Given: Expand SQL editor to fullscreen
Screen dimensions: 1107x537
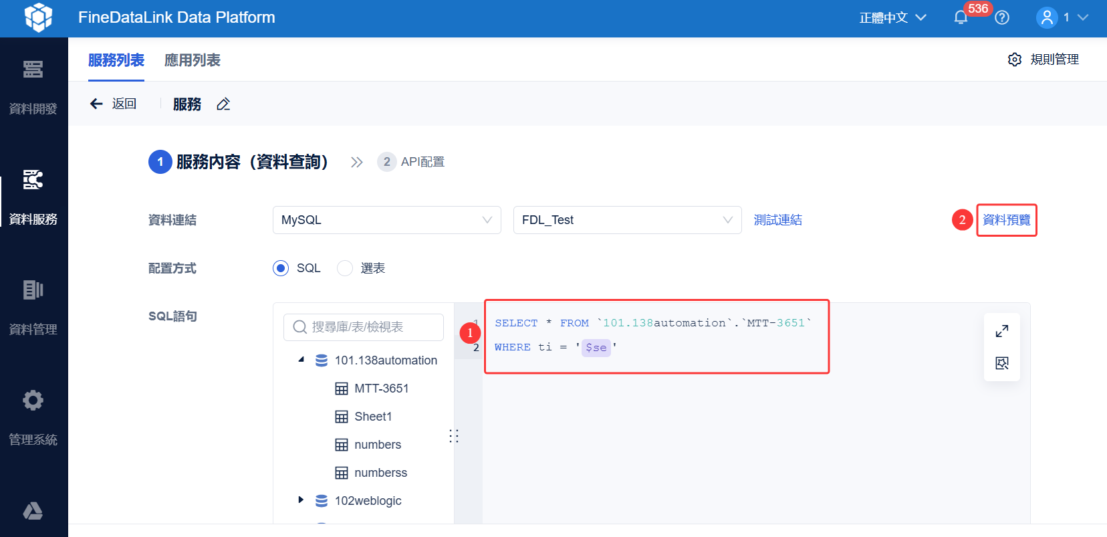Looking at the screenshot, I should tap(1002, 331).
